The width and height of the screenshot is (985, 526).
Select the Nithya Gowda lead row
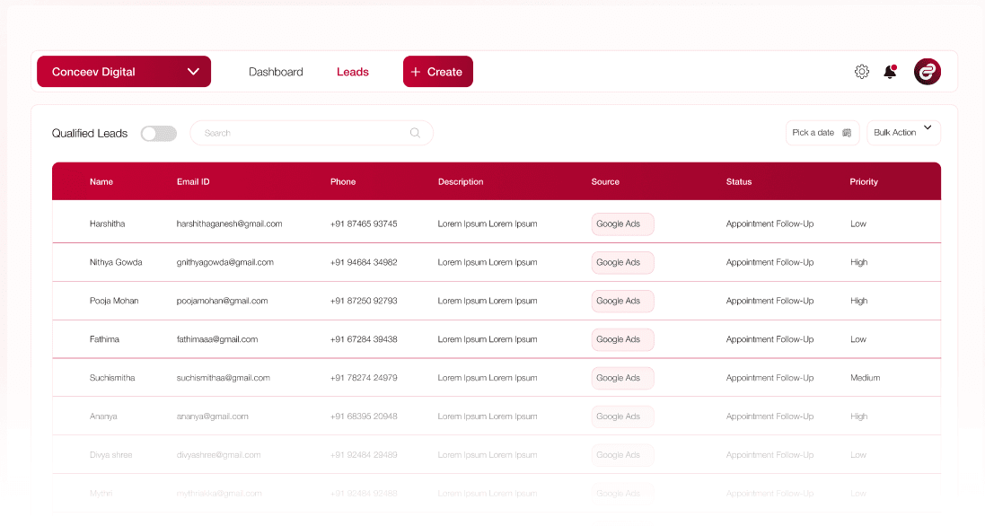[x=116, y=262]
